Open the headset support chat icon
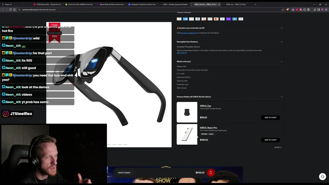Image resolution: width=329 pixels, height=185 pixels. (x=322, y=177)
